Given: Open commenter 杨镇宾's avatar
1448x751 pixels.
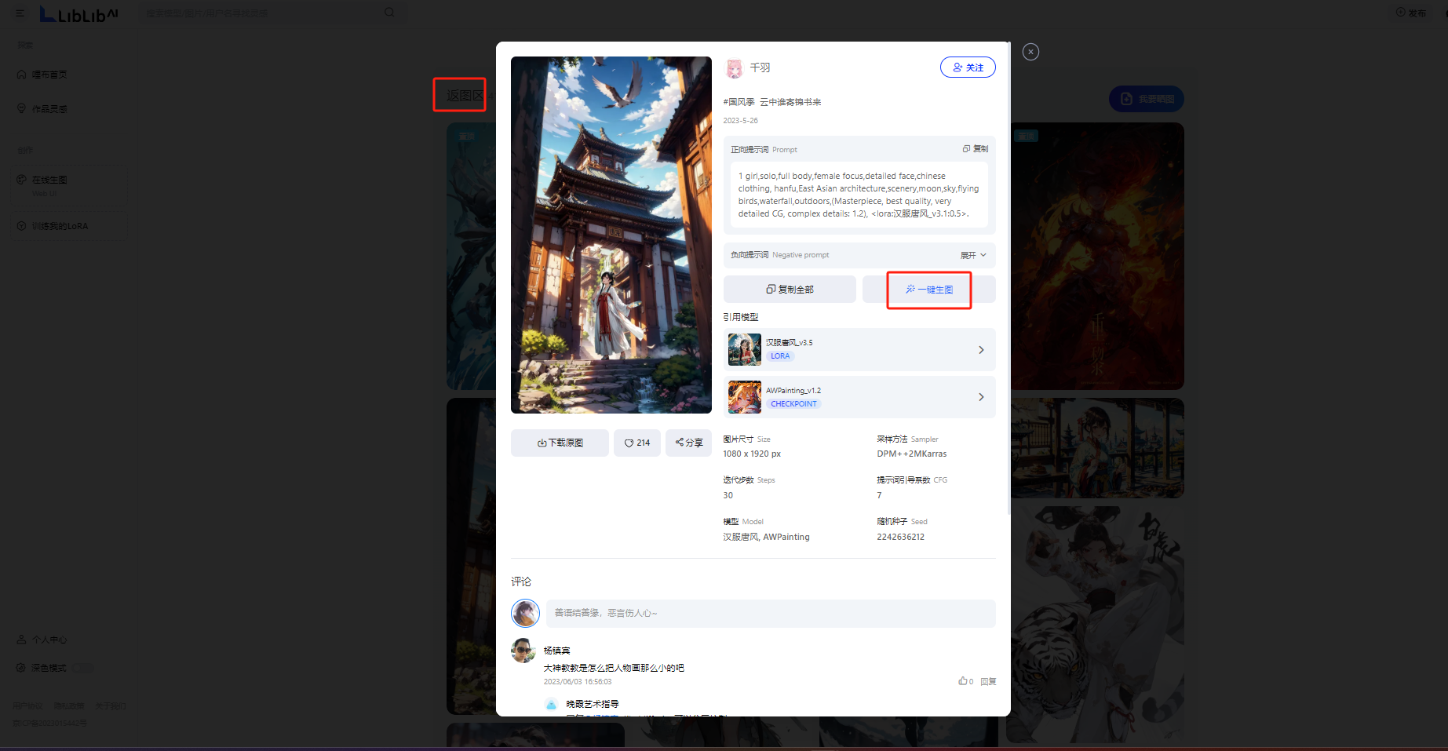Looking at the screenshot, I should pos(523,651).
